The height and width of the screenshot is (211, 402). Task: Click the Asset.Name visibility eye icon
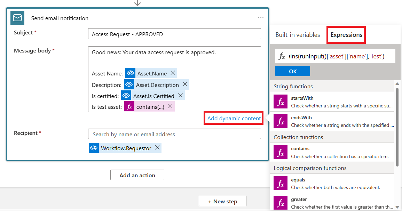coord(130,73)
